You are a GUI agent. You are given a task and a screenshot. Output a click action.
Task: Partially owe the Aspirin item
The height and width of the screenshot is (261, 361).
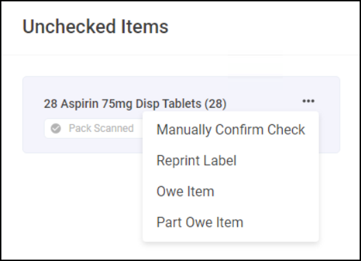pos(230,222)
